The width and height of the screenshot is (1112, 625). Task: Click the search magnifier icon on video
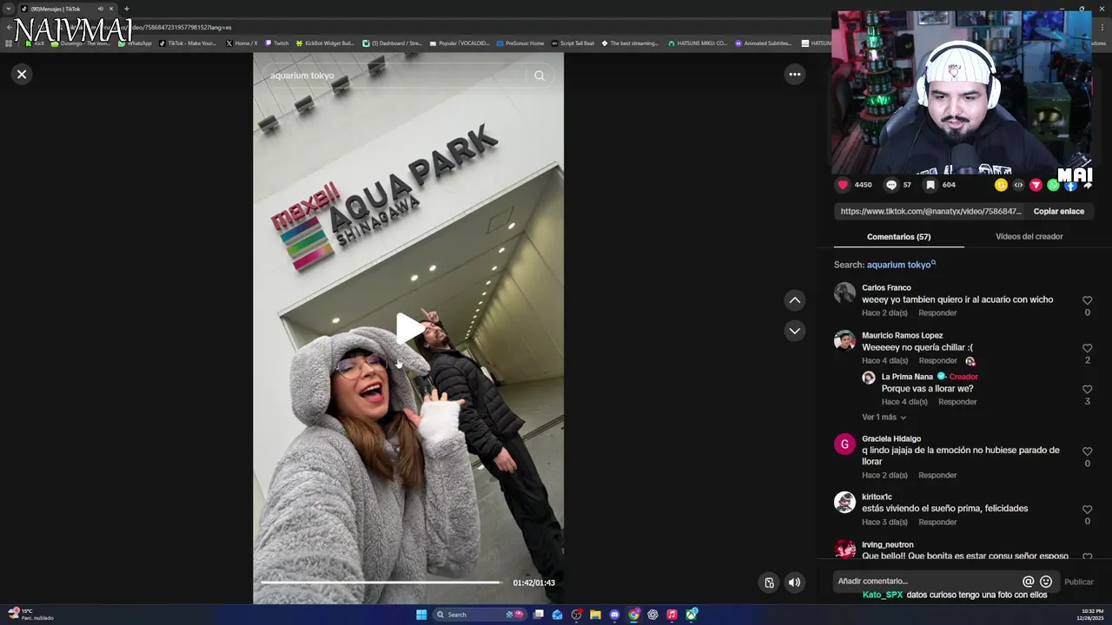[x=539, y=76]
